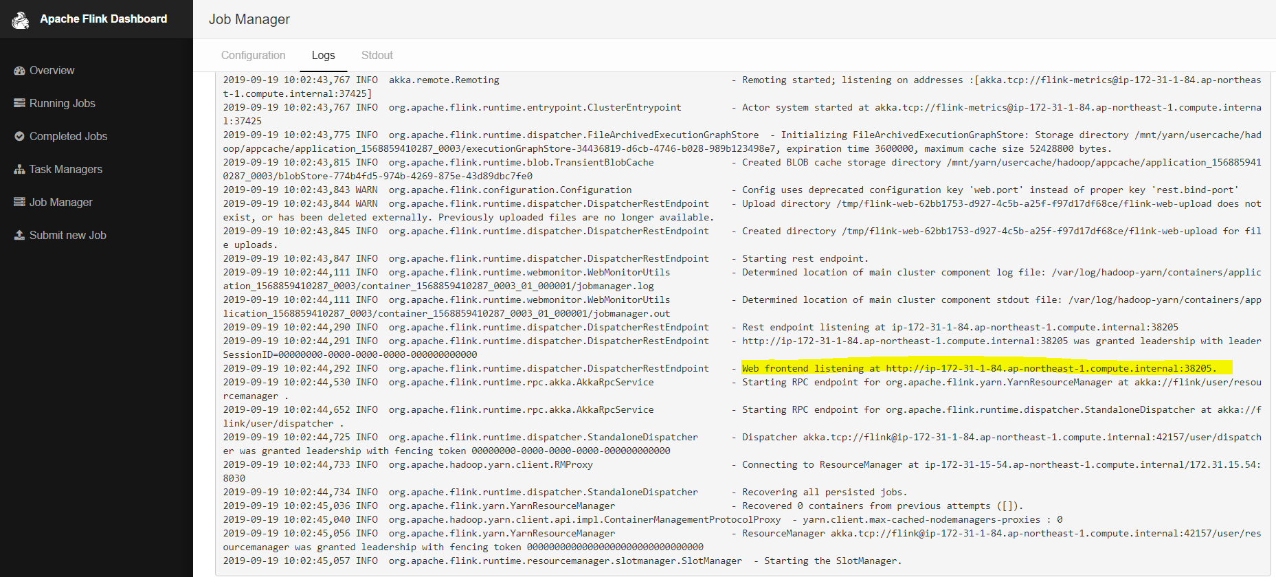Switch to the Stdout tab

[377, 56]
